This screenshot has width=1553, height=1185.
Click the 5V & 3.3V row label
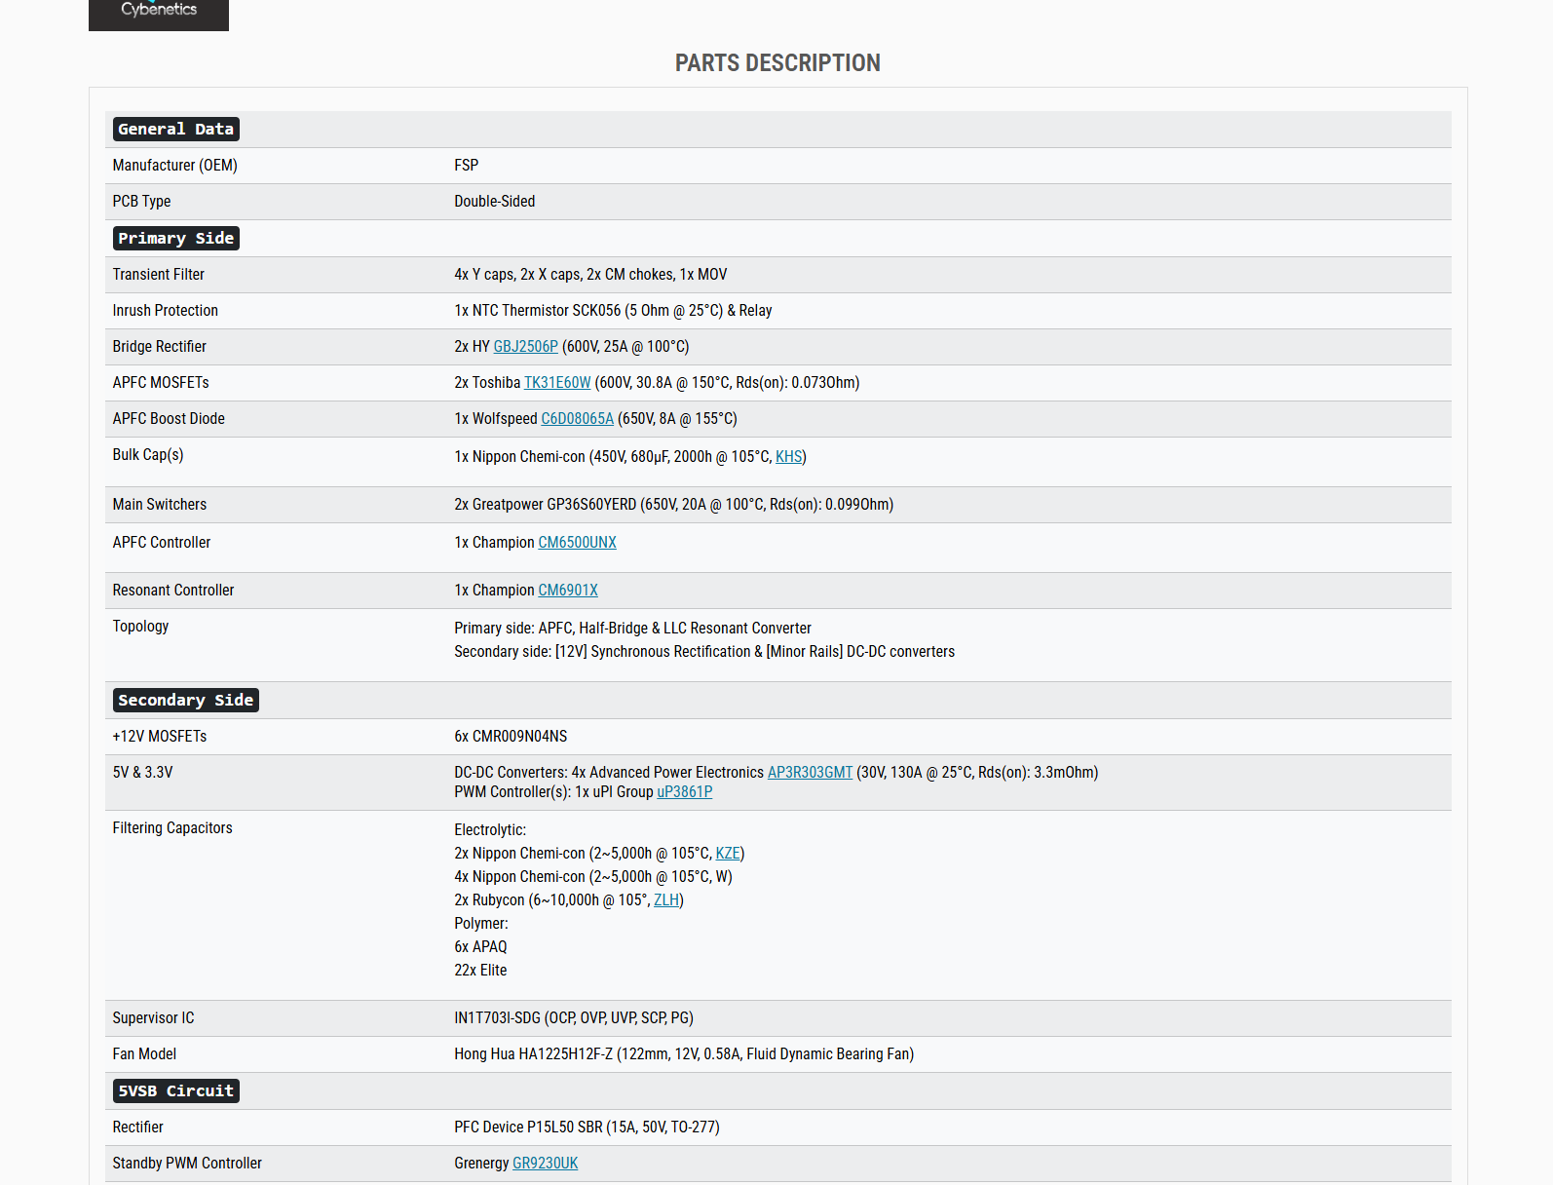coord(142,773)
